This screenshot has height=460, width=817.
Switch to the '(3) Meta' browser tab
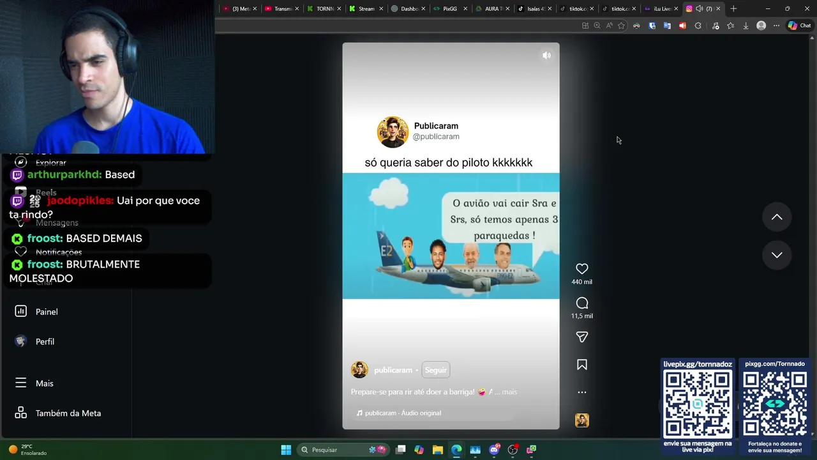(x=239, y=8)
